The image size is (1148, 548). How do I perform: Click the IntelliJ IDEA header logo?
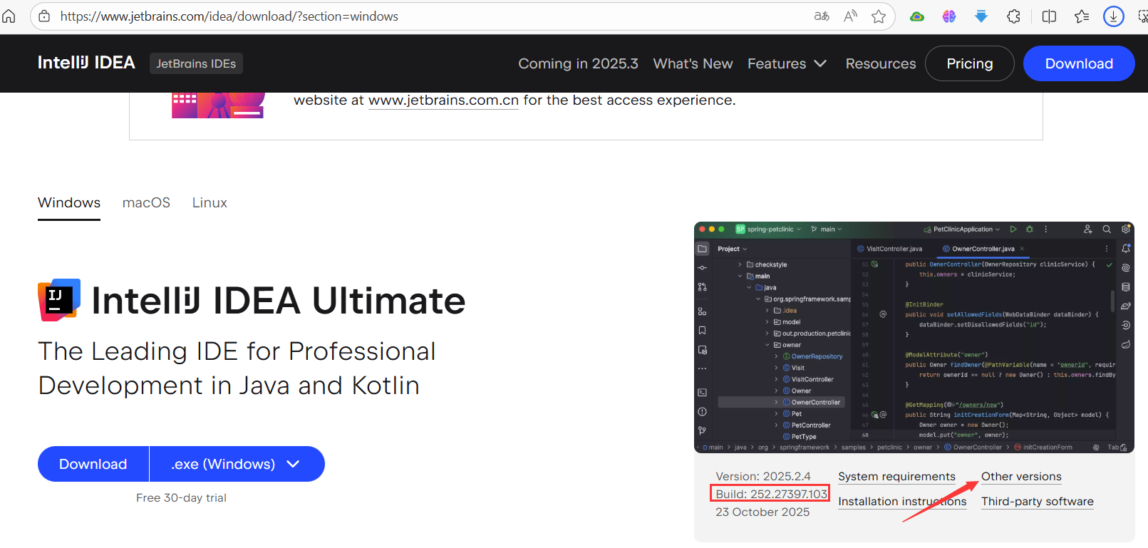click(86, 63)
